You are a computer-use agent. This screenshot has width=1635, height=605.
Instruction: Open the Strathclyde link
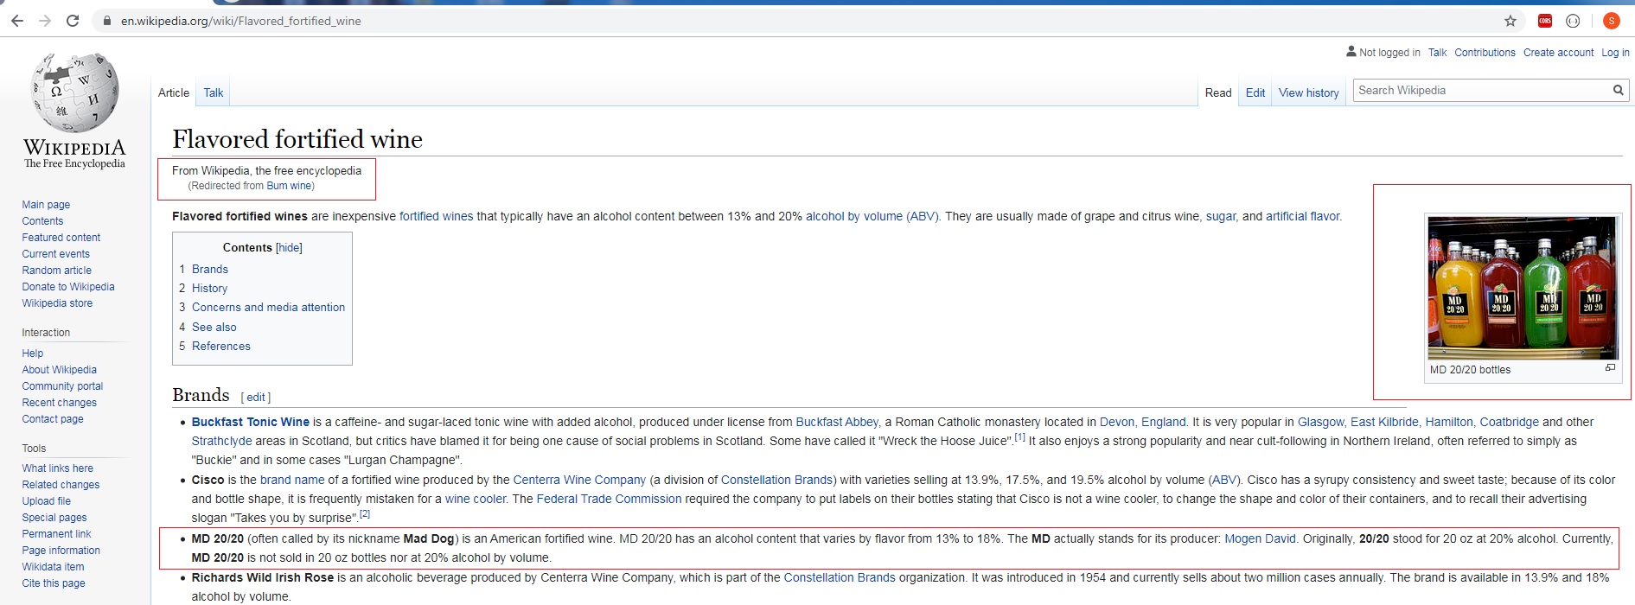coord(221,441)
